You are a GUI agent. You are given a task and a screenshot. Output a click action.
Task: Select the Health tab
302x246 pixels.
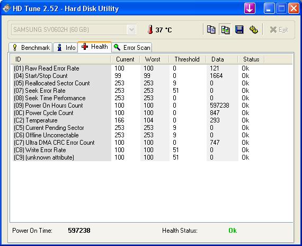click(94, 47)
